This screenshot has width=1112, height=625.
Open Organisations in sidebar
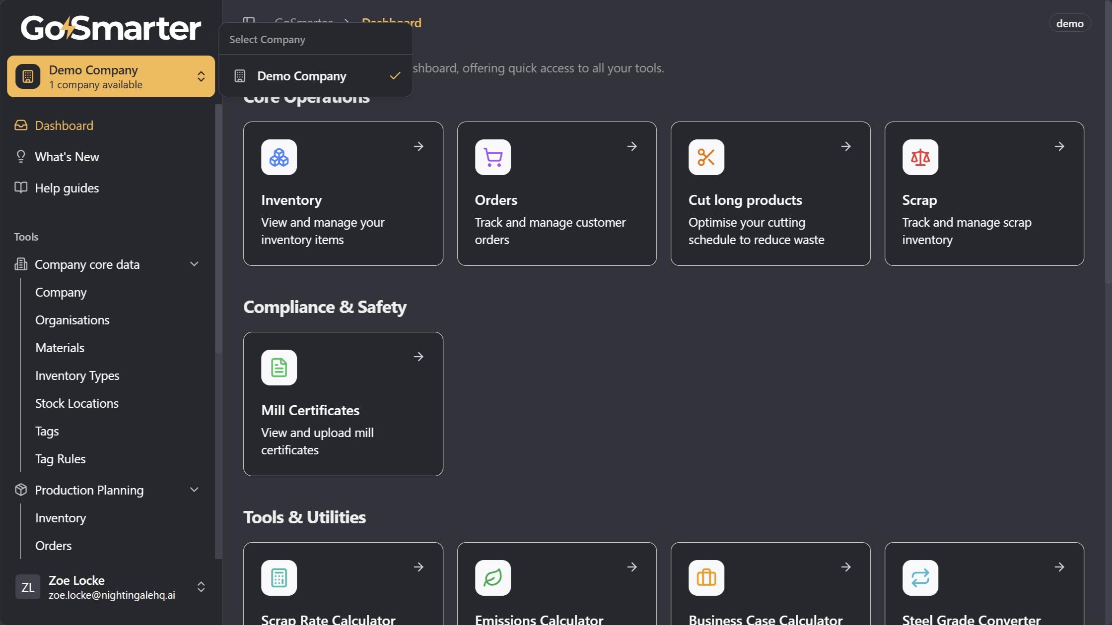72,320
